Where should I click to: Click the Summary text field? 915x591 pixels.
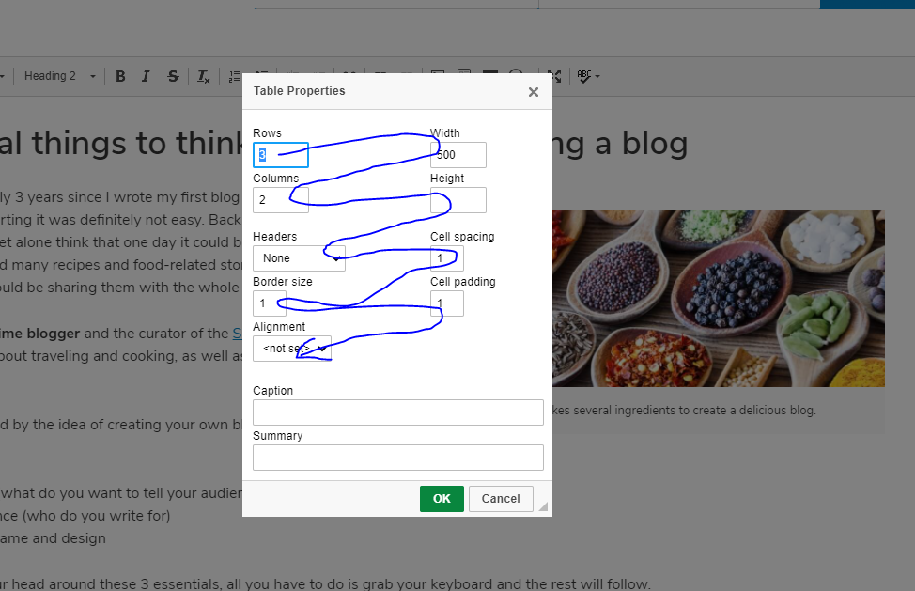click(398, 458)
